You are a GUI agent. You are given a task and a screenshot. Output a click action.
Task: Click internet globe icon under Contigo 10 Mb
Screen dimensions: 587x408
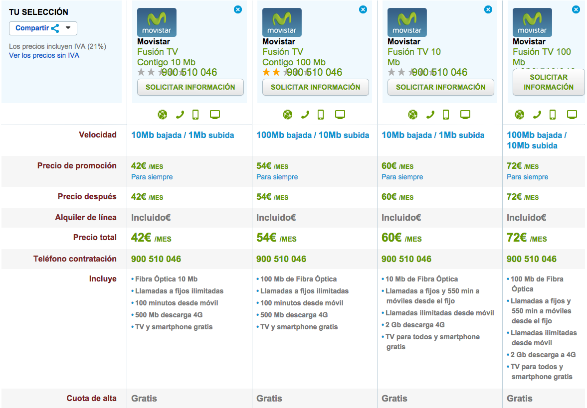pyautogui.click(x=163, y=115)
